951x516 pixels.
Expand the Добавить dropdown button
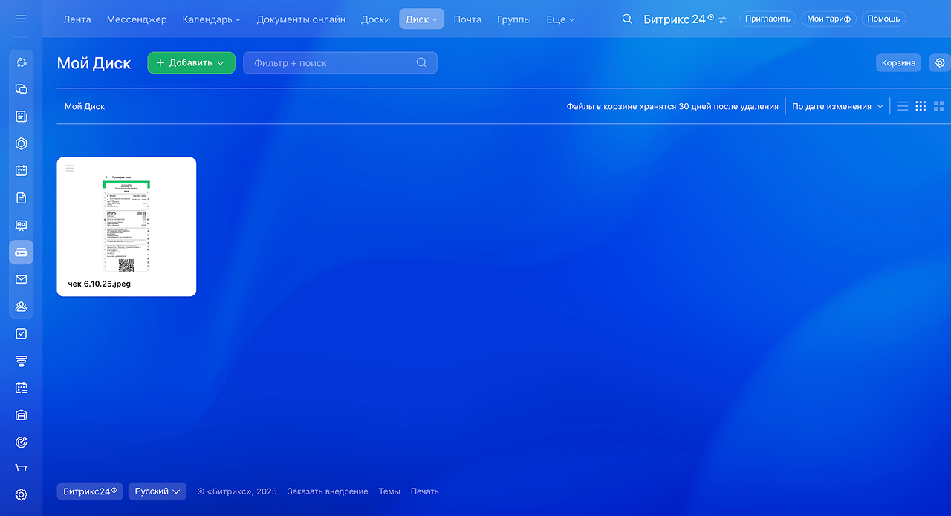[191, 63]
